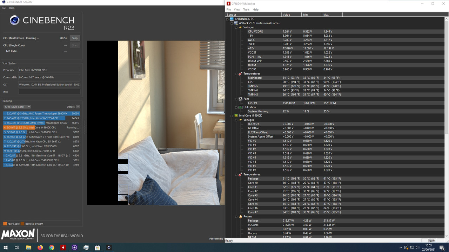Click the ASRock Temperatures thermometer icon
The image size is (449, 252).
click(240, 73)
